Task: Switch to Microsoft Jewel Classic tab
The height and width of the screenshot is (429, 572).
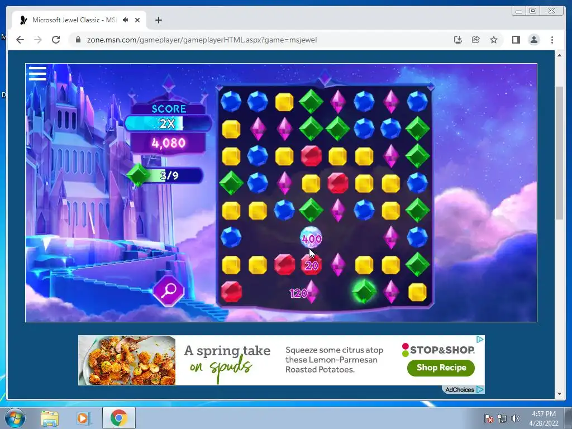Action: click(x=79, y=20)
